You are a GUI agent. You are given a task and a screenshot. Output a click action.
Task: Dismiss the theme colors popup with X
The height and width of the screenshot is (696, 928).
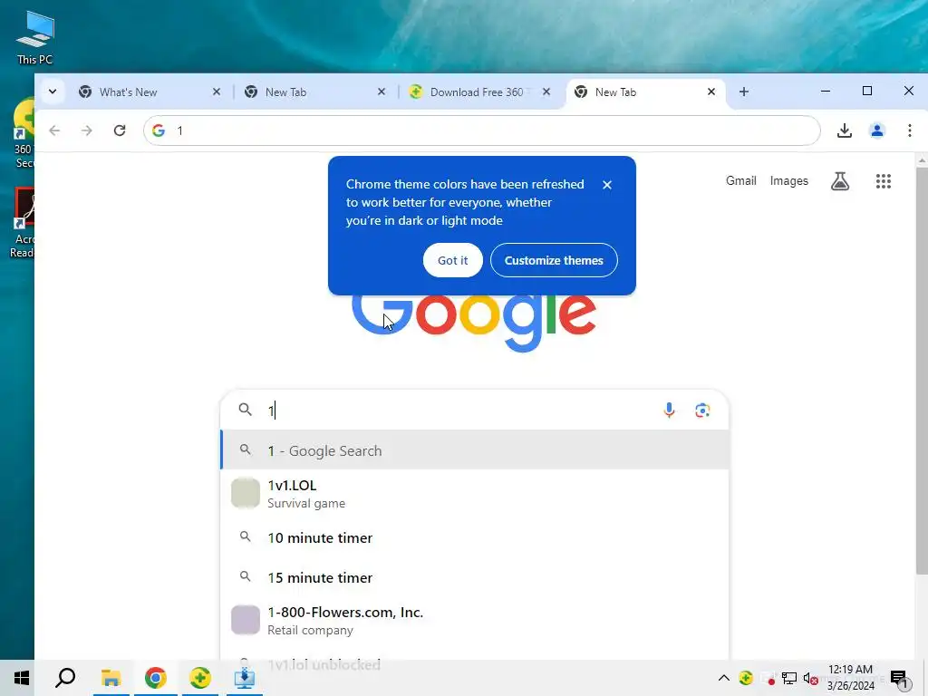pos(607,185)
